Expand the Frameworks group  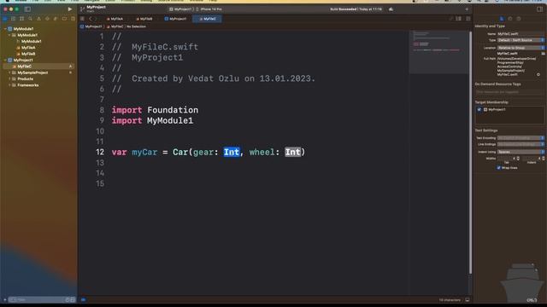point(9,85)
